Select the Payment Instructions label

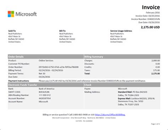(18, 81)
